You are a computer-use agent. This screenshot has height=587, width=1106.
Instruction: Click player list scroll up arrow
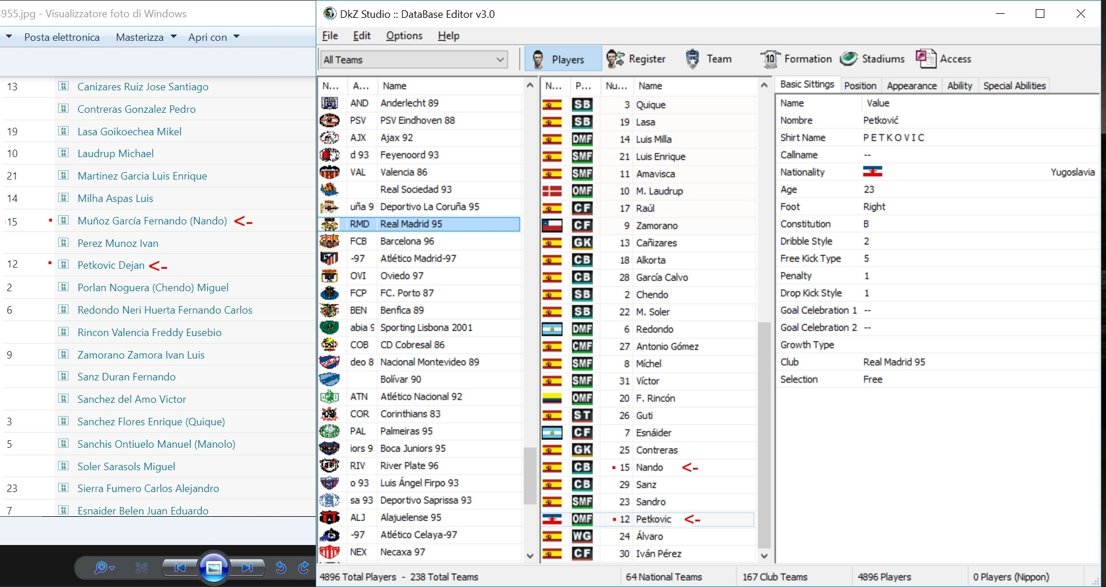click(x=764, y=85)
